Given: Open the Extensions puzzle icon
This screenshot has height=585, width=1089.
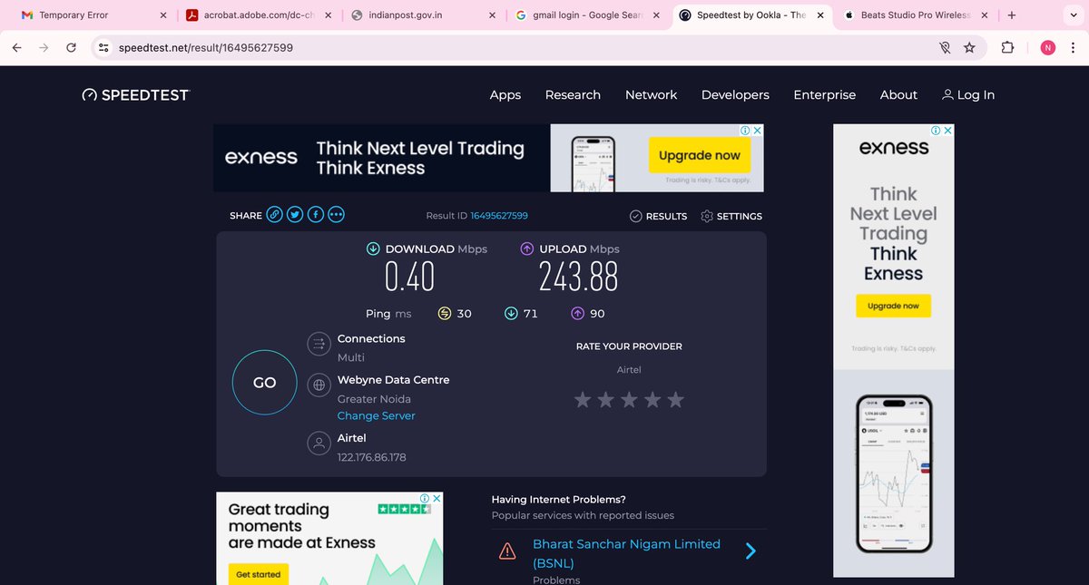Looking at the screenshot, I should click(x=1007, y=47).
